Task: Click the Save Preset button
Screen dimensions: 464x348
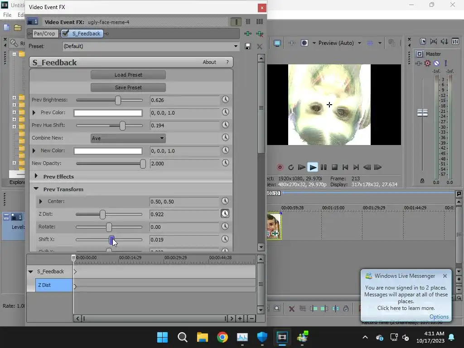Action: click(128, 87)
